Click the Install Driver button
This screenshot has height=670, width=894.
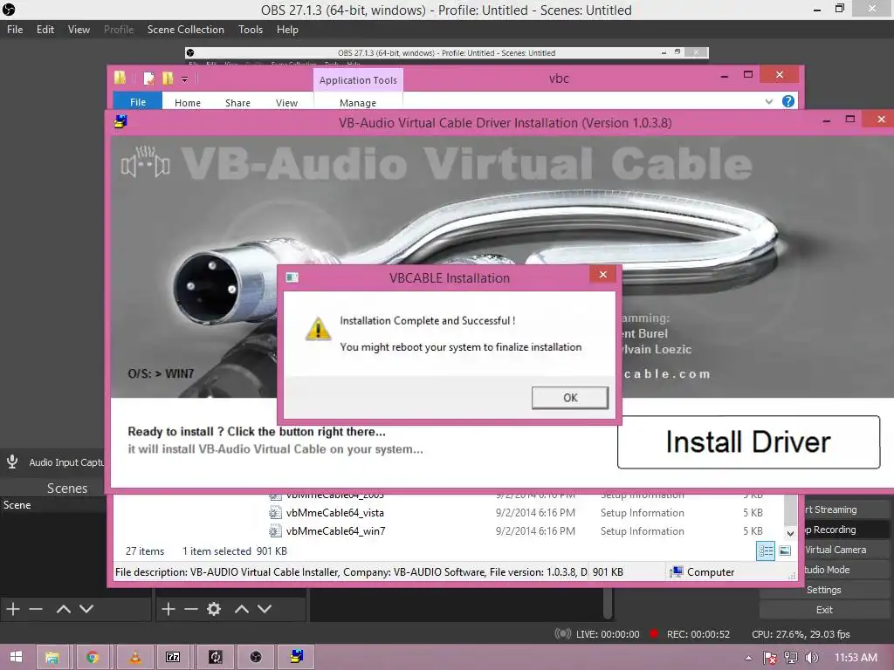pyautogui.click(x=748, y=442)
